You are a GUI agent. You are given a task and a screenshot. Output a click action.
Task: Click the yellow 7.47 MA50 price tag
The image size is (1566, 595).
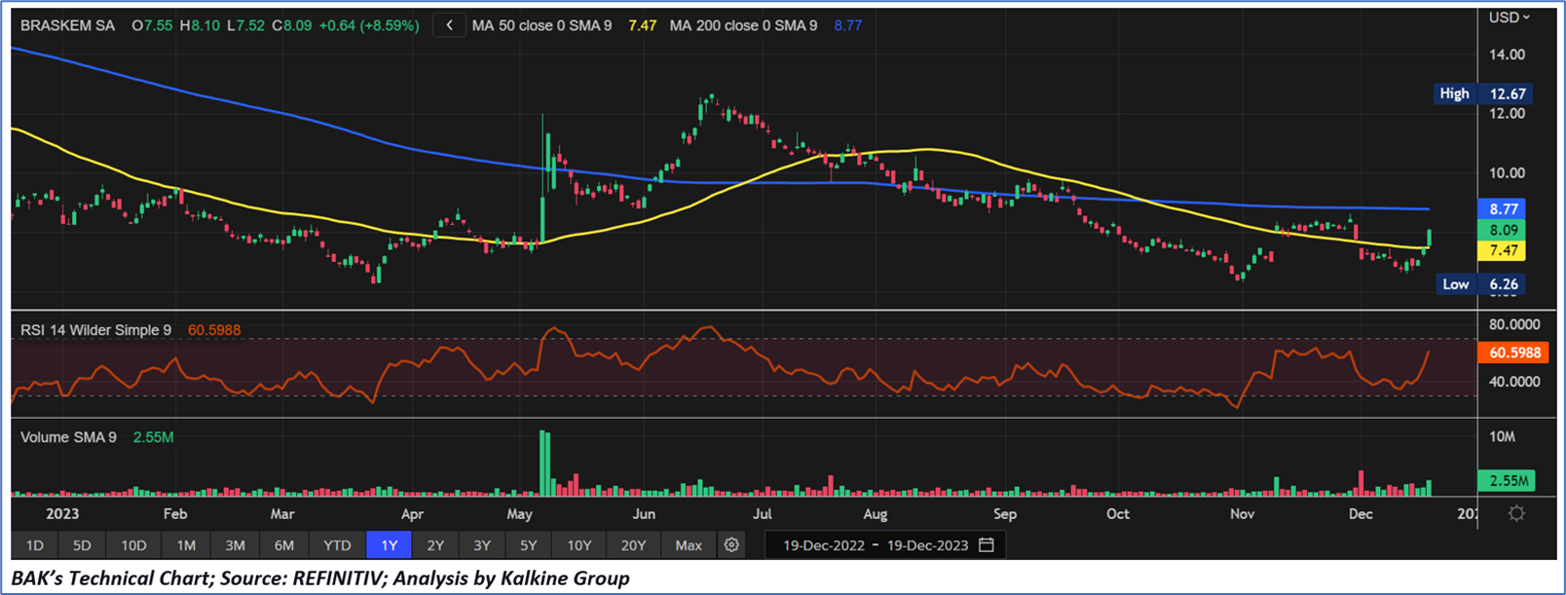tap(1503, 251)
